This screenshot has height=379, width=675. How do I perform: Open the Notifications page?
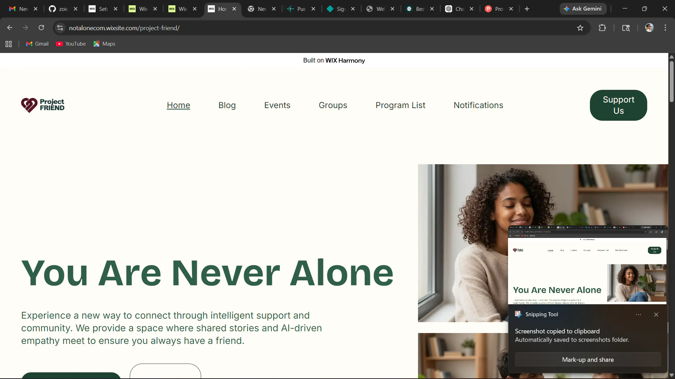[478, 105]
